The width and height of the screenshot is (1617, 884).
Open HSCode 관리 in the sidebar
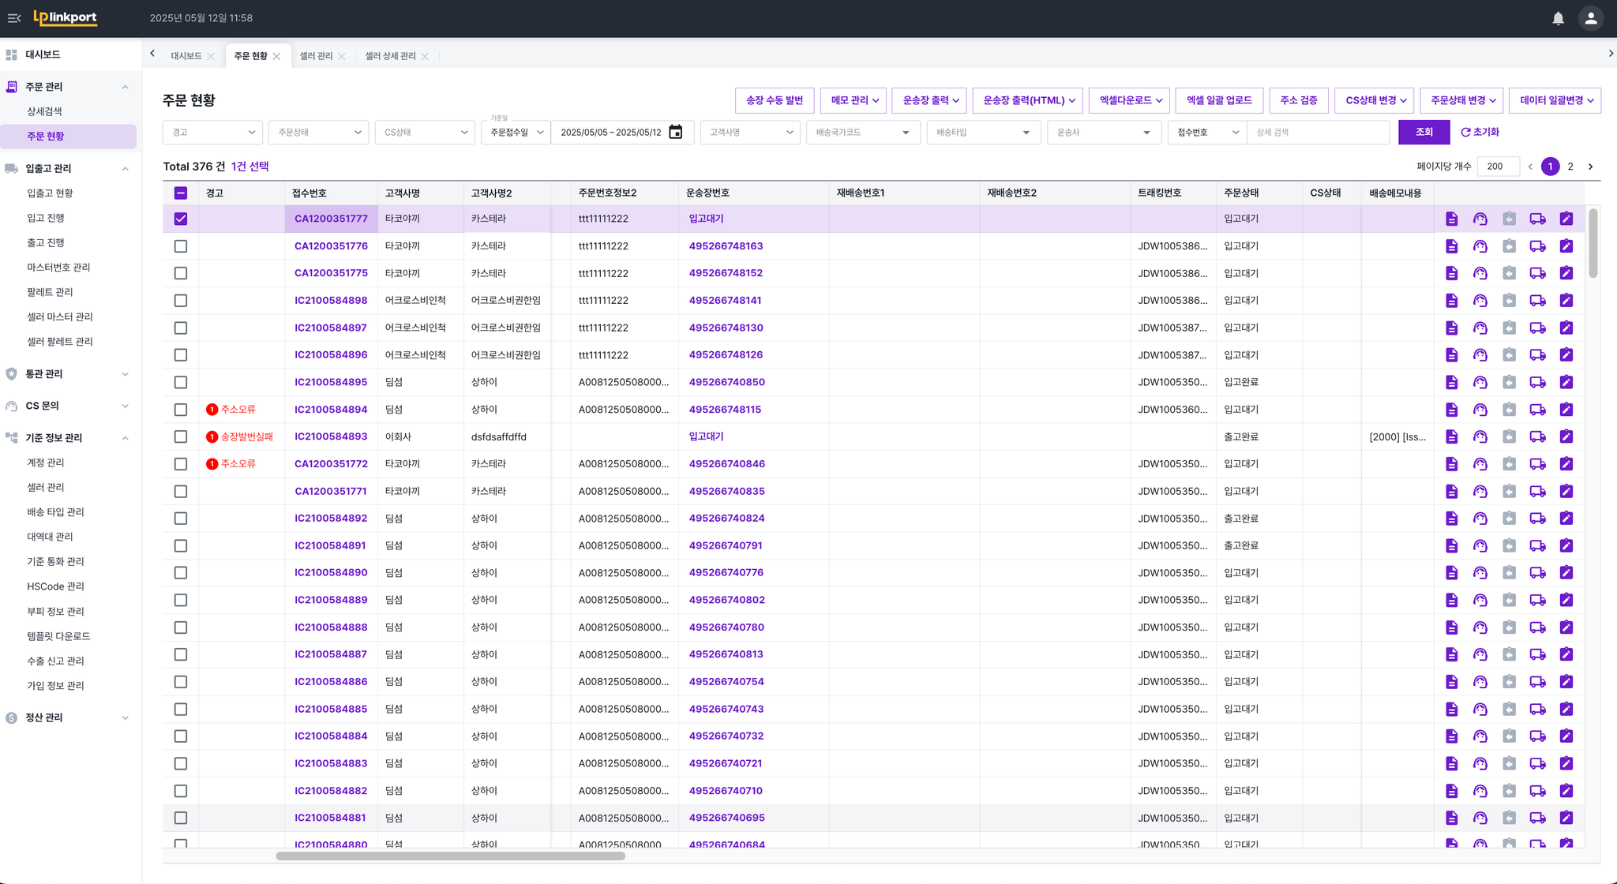click(55, 586)
